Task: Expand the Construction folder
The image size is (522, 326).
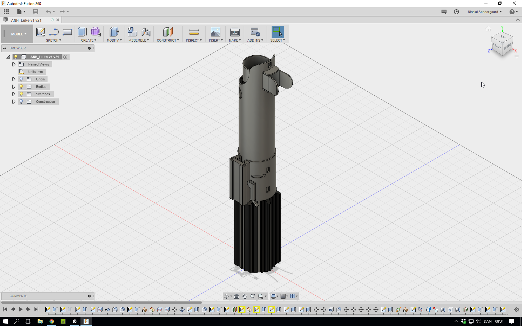Action: click(x=14, y=102)
